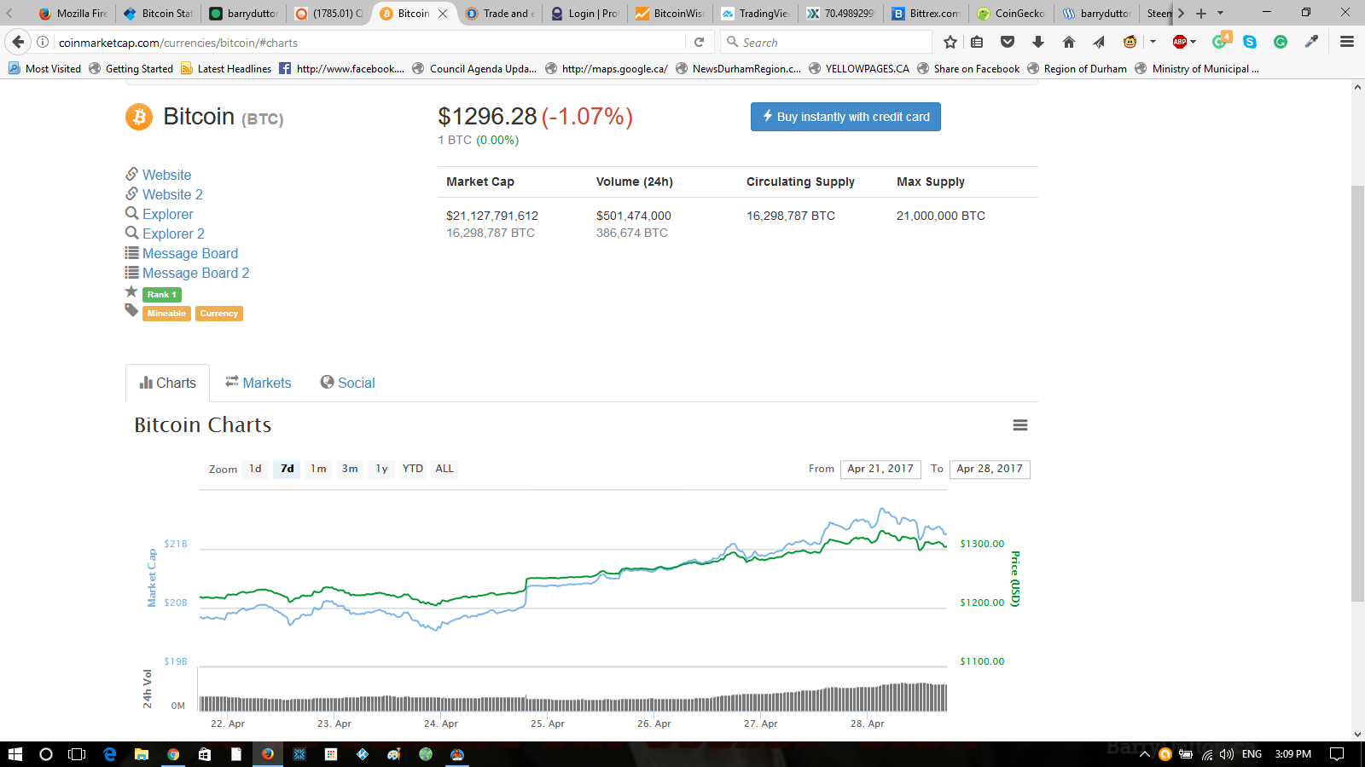This screenshot has height=767, width=1365.
Task: Set chart zoom to 3m
Action: point(350,469)
